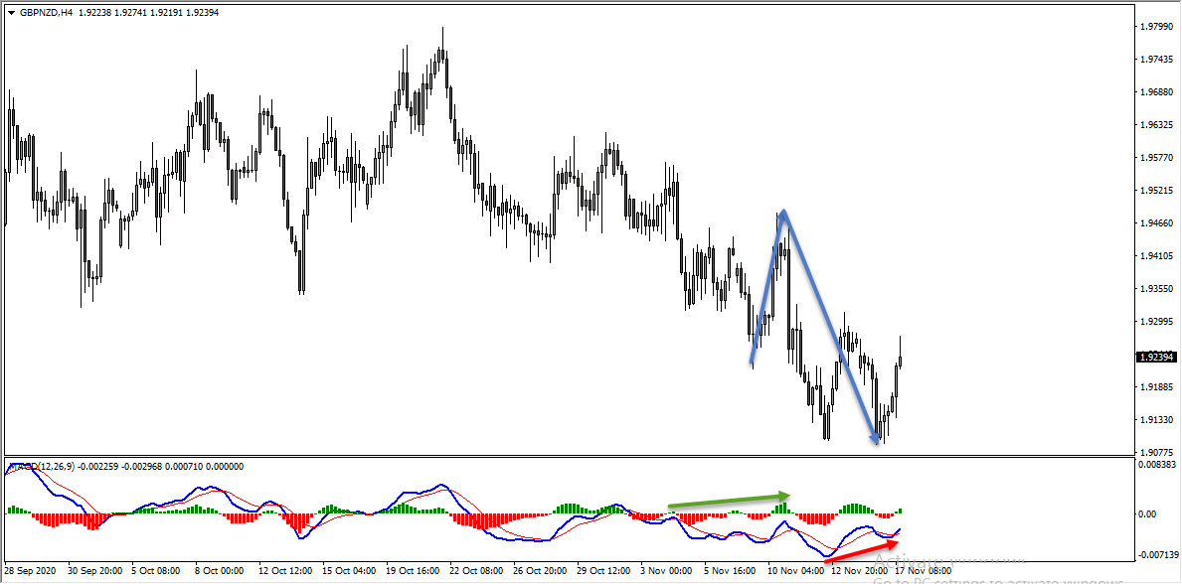Click the 1.97990 price axis label
This screenshot has width=1182, height=584.
[x=1155, y=27]
